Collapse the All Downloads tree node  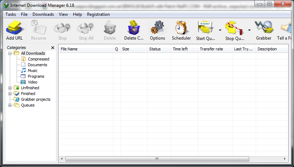coord(10,53)
